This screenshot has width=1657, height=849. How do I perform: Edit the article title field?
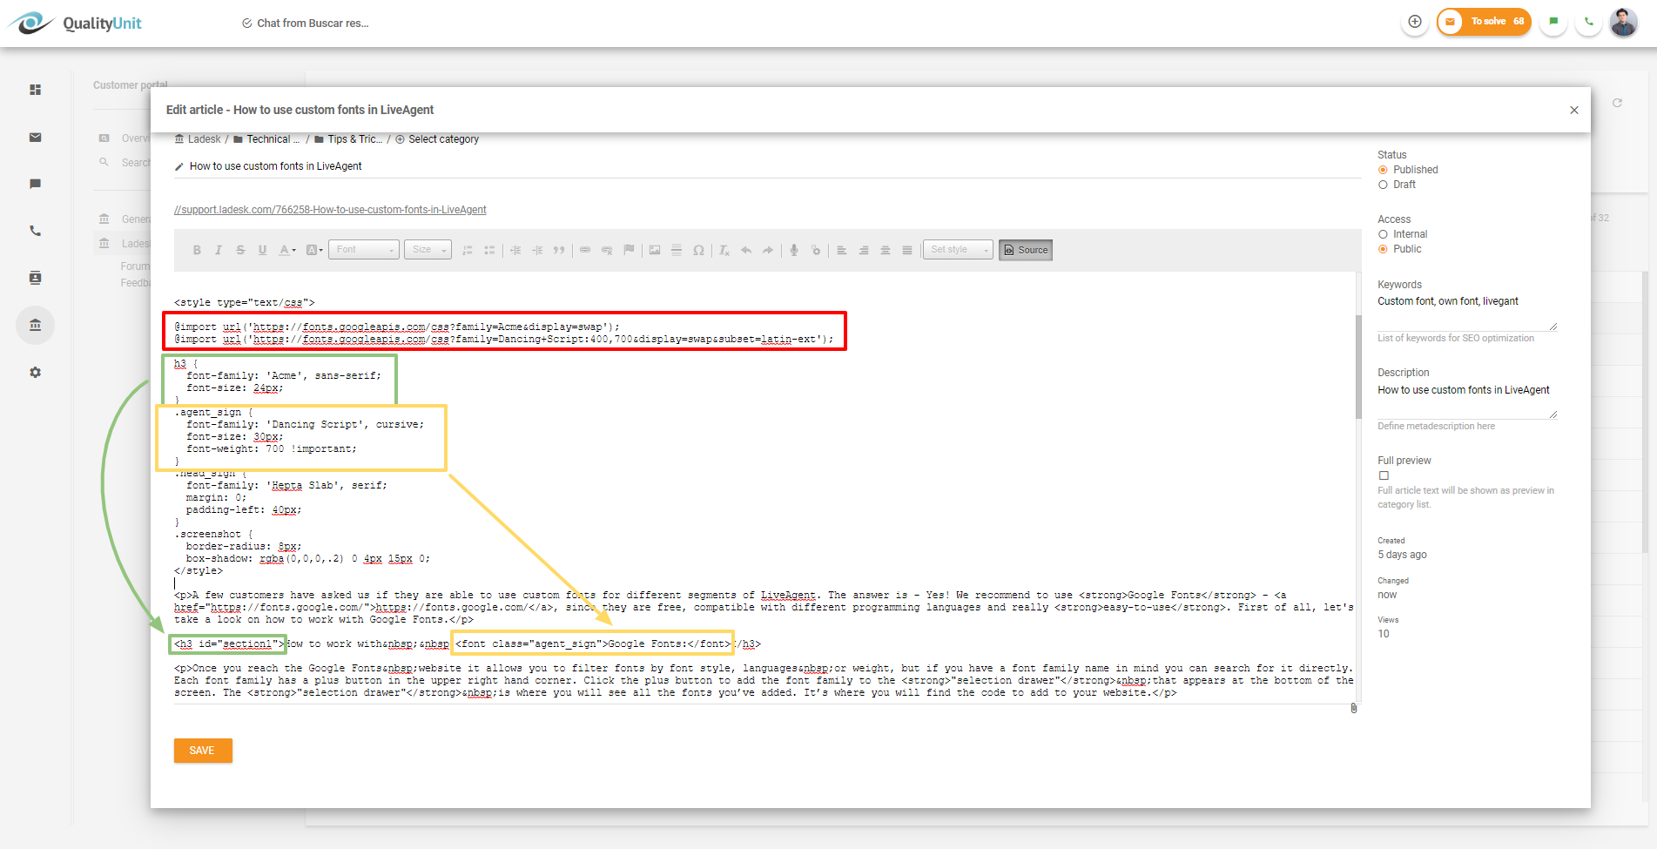(766, 166)
